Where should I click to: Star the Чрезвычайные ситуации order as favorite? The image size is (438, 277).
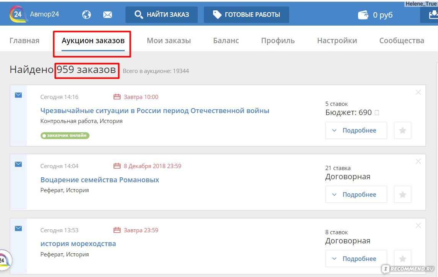[402, 131]
